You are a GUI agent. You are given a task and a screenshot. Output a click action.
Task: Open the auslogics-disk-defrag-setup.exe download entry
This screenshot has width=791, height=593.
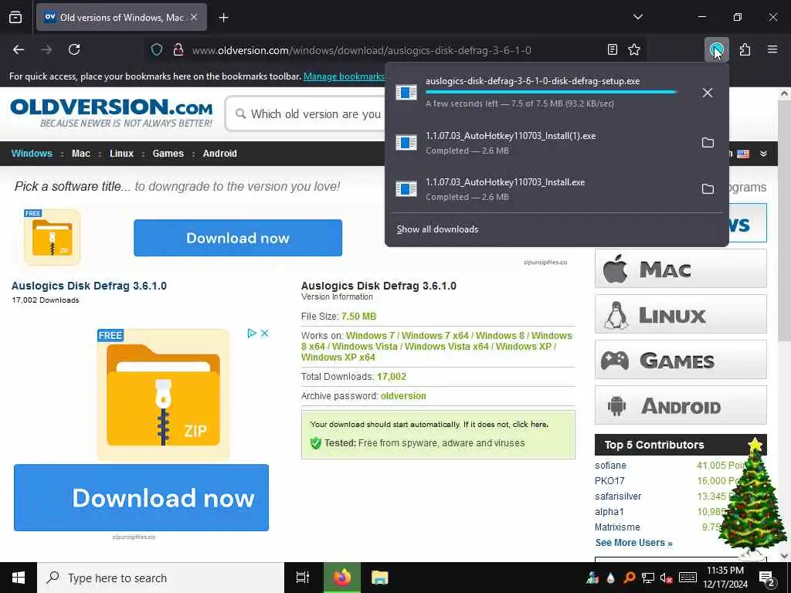[540, 93]
